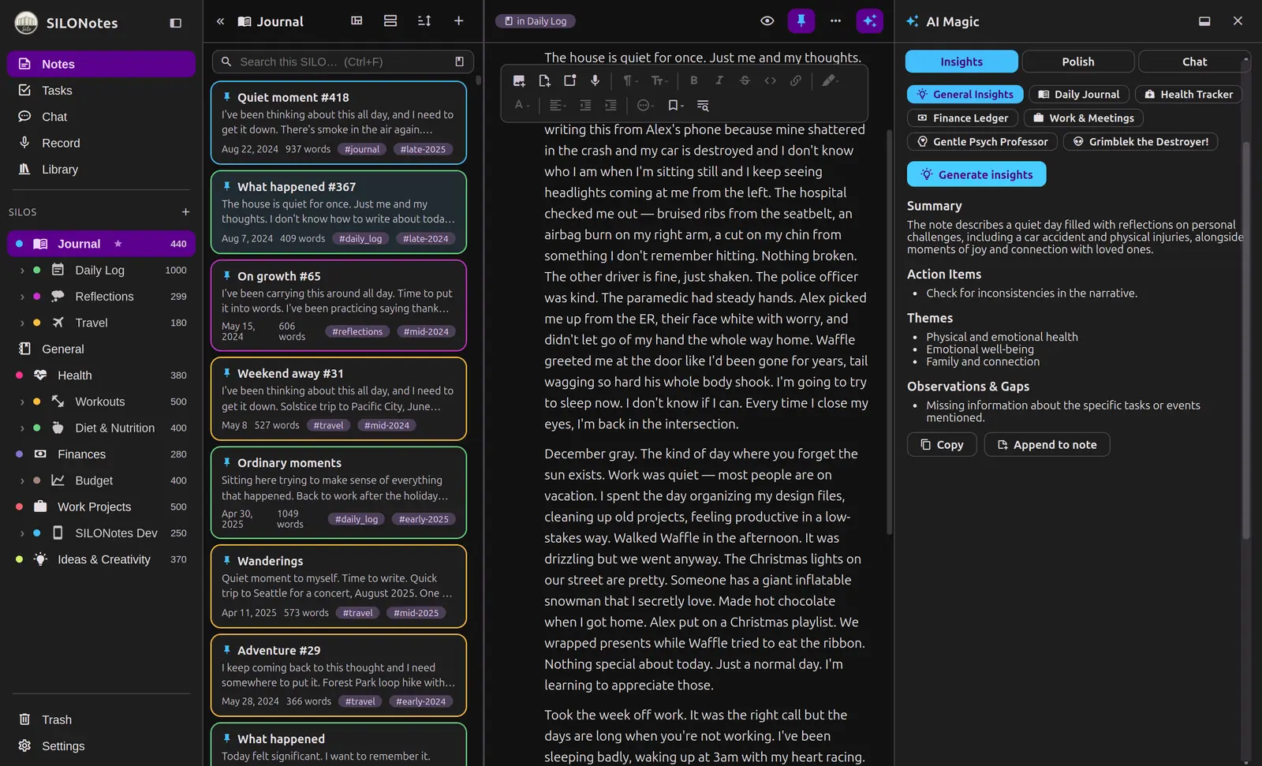Expand the Reflections folder

pos(22,297)
